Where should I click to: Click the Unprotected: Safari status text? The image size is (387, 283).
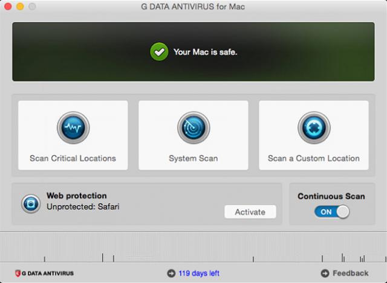point(83,206)
